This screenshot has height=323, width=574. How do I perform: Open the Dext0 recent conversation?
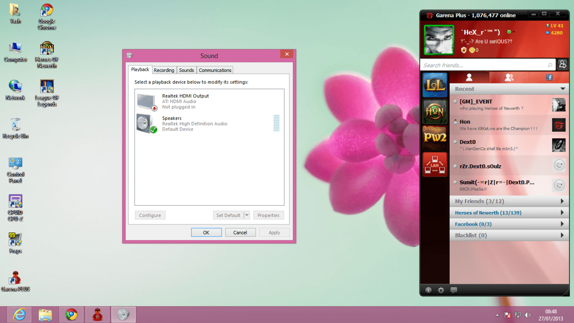click(x=509, y=146)
